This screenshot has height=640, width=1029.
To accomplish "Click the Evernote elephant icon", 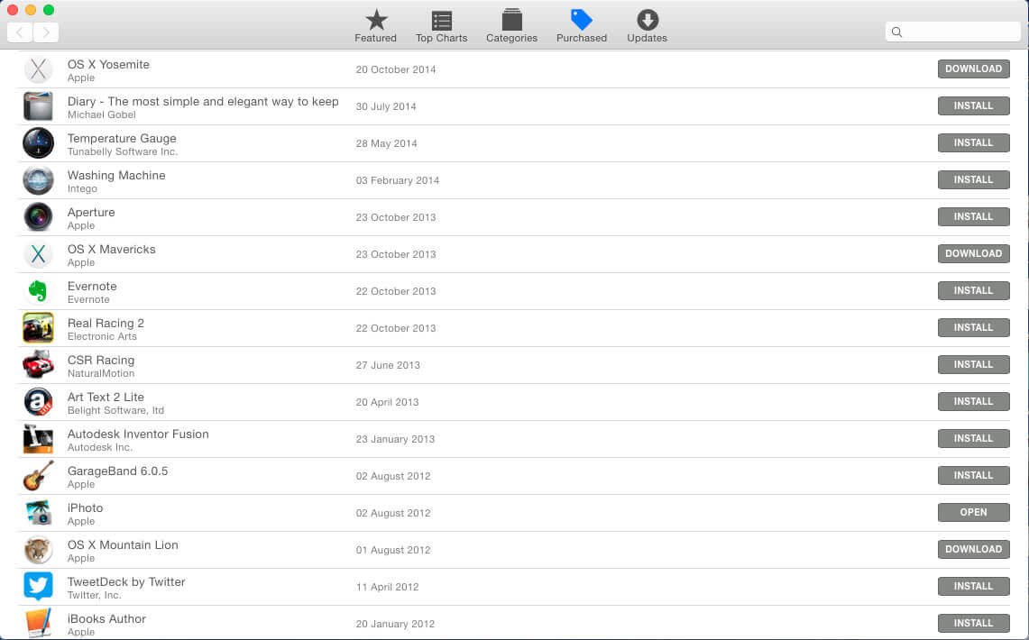I will (x=38, y=291).
